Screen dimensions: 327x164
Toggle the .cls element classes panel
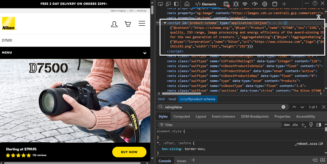click(x=295, y=125)
